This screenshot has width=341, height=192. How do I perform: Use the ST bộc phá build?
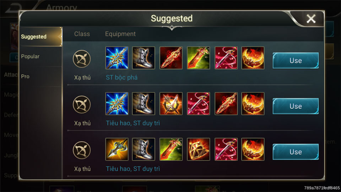tap(296, 60)
